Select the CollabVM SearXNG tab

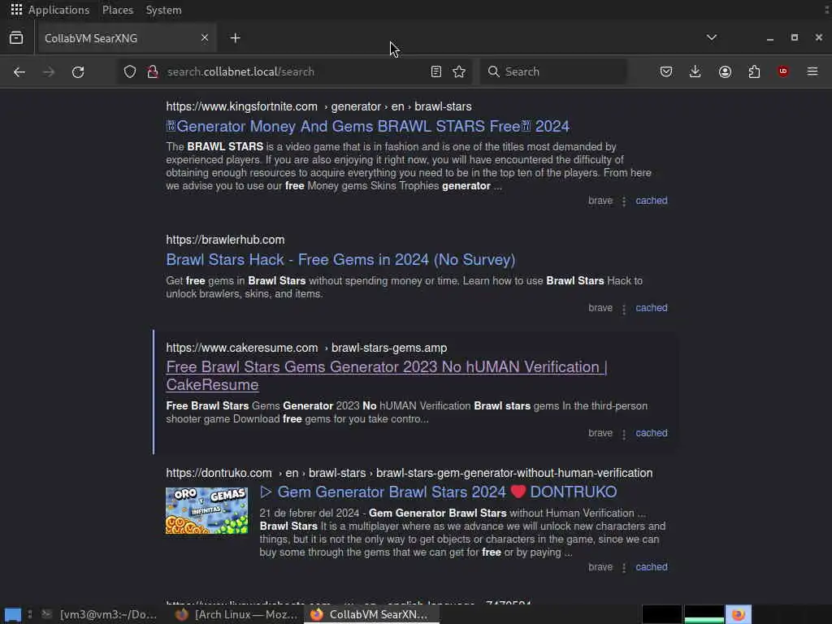pos(126,38)
